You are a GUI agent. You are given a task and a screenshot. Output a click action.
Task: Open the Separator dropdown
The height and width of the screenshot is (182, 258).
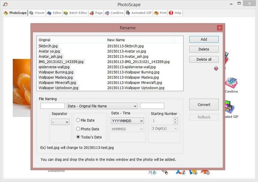(x=60, y=122)
